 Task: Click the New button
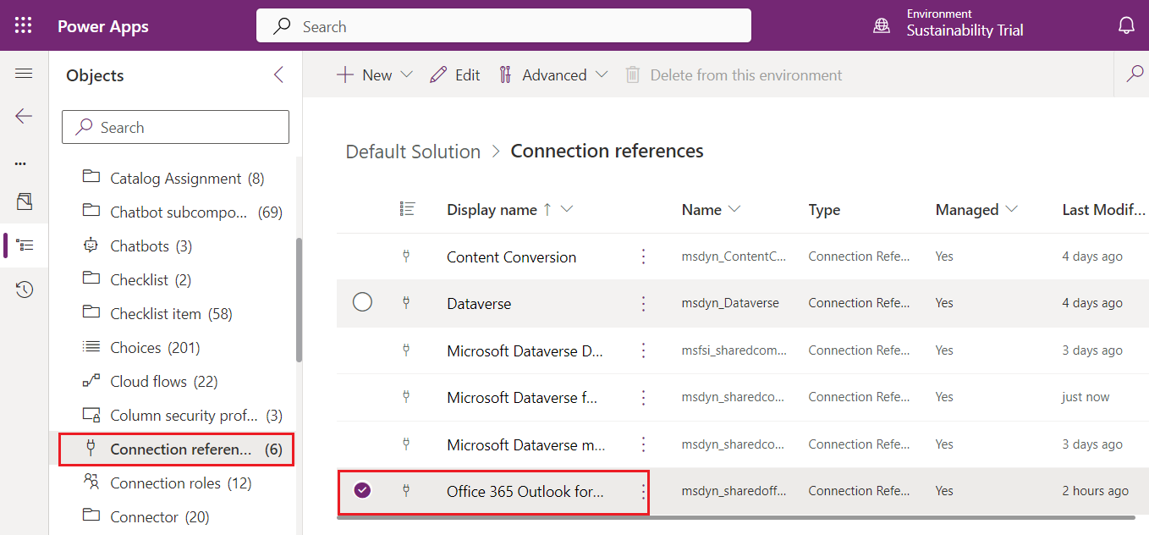tap(365, 74)
